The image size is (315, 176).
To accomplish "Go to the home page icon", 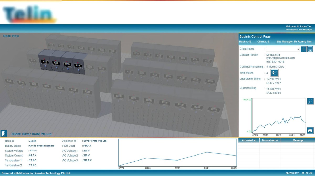I will [x=310, y=130].
